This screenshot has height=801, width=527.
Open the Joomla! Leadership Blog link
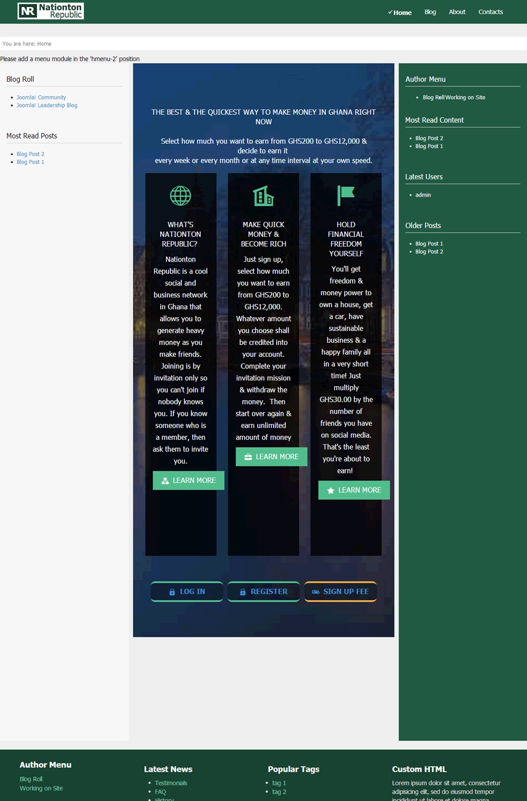pyautogui.click(x=46, y=105)
